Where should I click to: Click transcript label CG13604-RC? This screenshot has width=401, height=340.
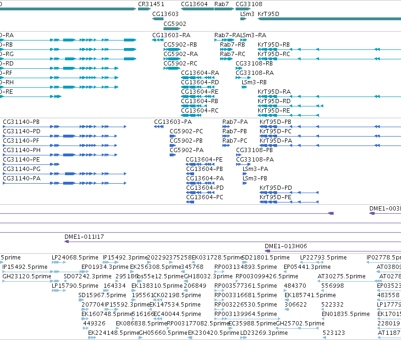coord(199,111)
